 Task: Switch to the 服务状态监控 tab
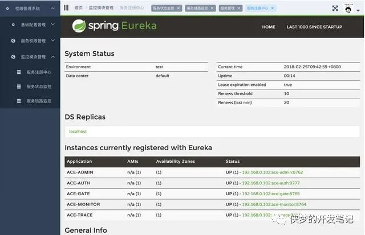(x=164, y=8)
